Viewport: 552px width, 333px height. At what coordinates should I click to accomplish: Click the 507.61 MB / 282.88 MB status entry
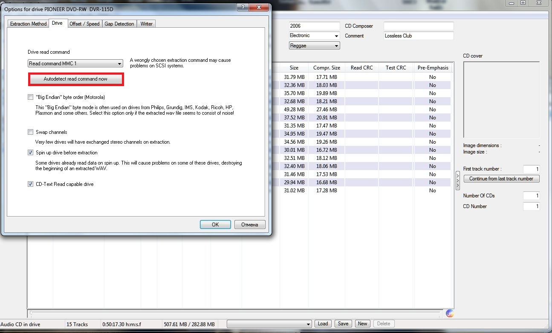click(x=189, y=324)
